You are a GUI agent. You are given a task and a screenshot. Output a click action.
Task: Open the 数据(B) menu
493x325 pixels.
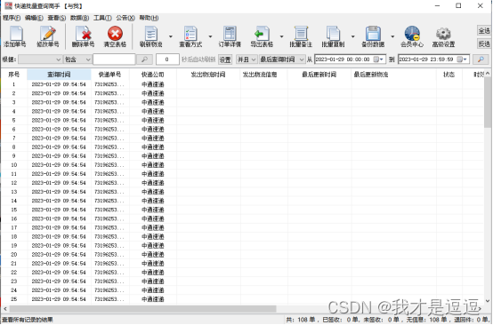pyautogui.click(x=79, y=18)
